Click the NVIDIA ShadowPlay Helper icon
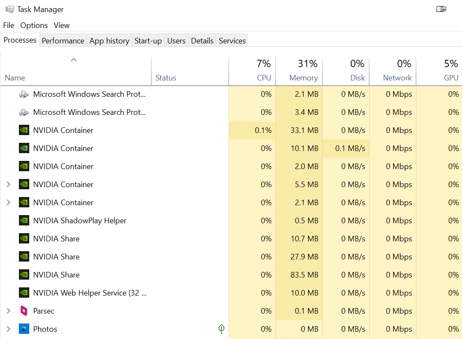462x339 pixels. click(24, 220)
